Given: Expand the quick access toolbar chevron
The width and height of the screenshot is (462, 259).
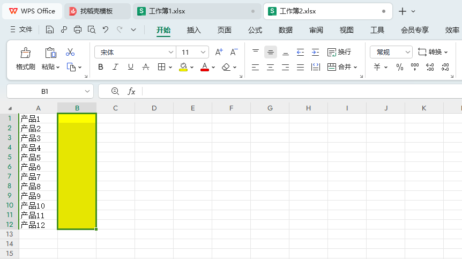Looking at the screenshot, I should (x=133, y=29).
